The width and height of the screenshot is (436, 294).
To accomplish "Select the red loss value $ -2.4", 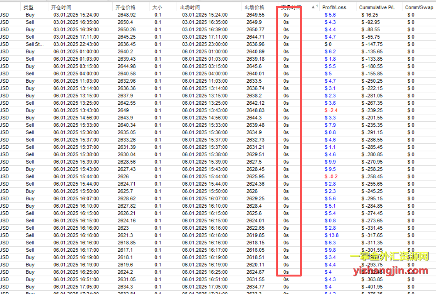I will (331, 110).
